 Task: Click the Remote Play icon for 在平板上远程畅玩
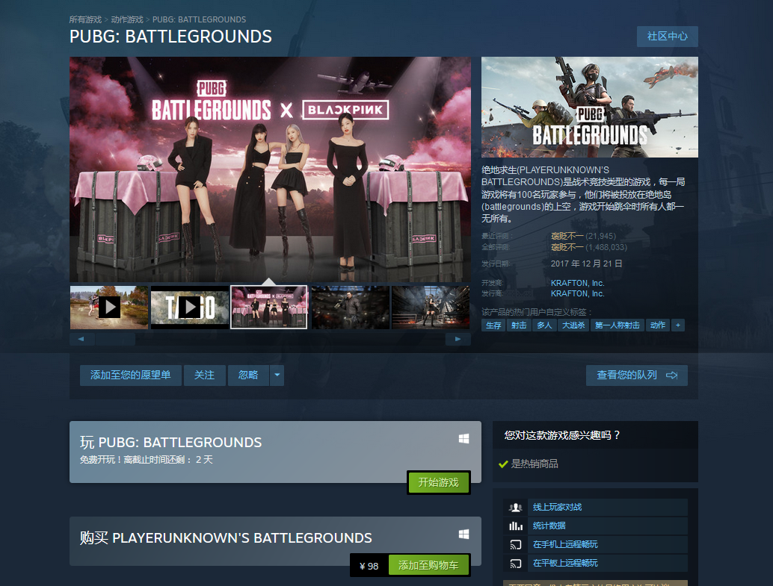point(517,564)
